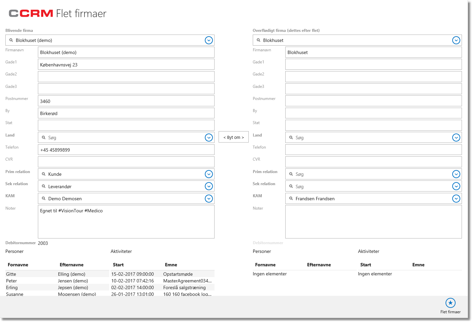Click the right Gade1 empty field

373,64
